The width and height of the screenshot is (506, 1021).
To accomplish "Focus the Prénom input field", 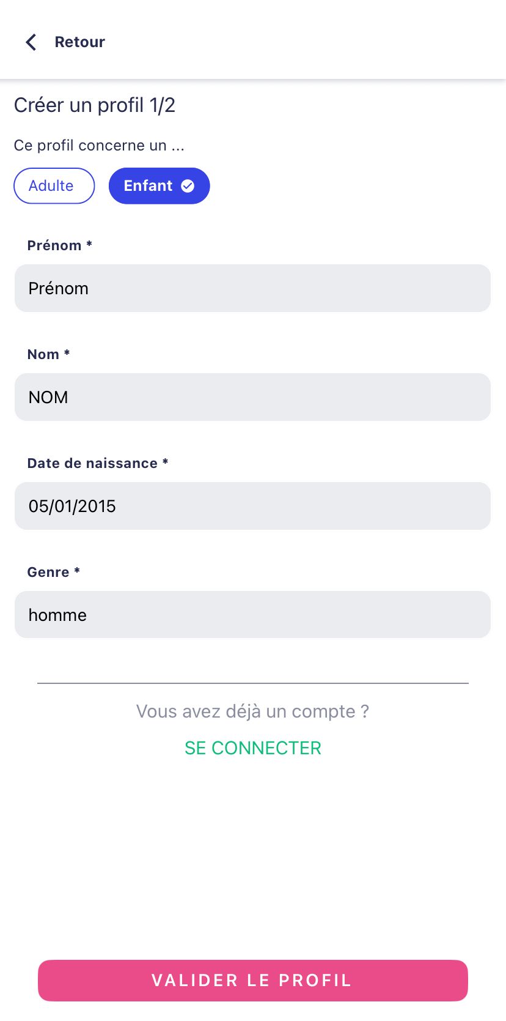I will (x=252, y=288).
